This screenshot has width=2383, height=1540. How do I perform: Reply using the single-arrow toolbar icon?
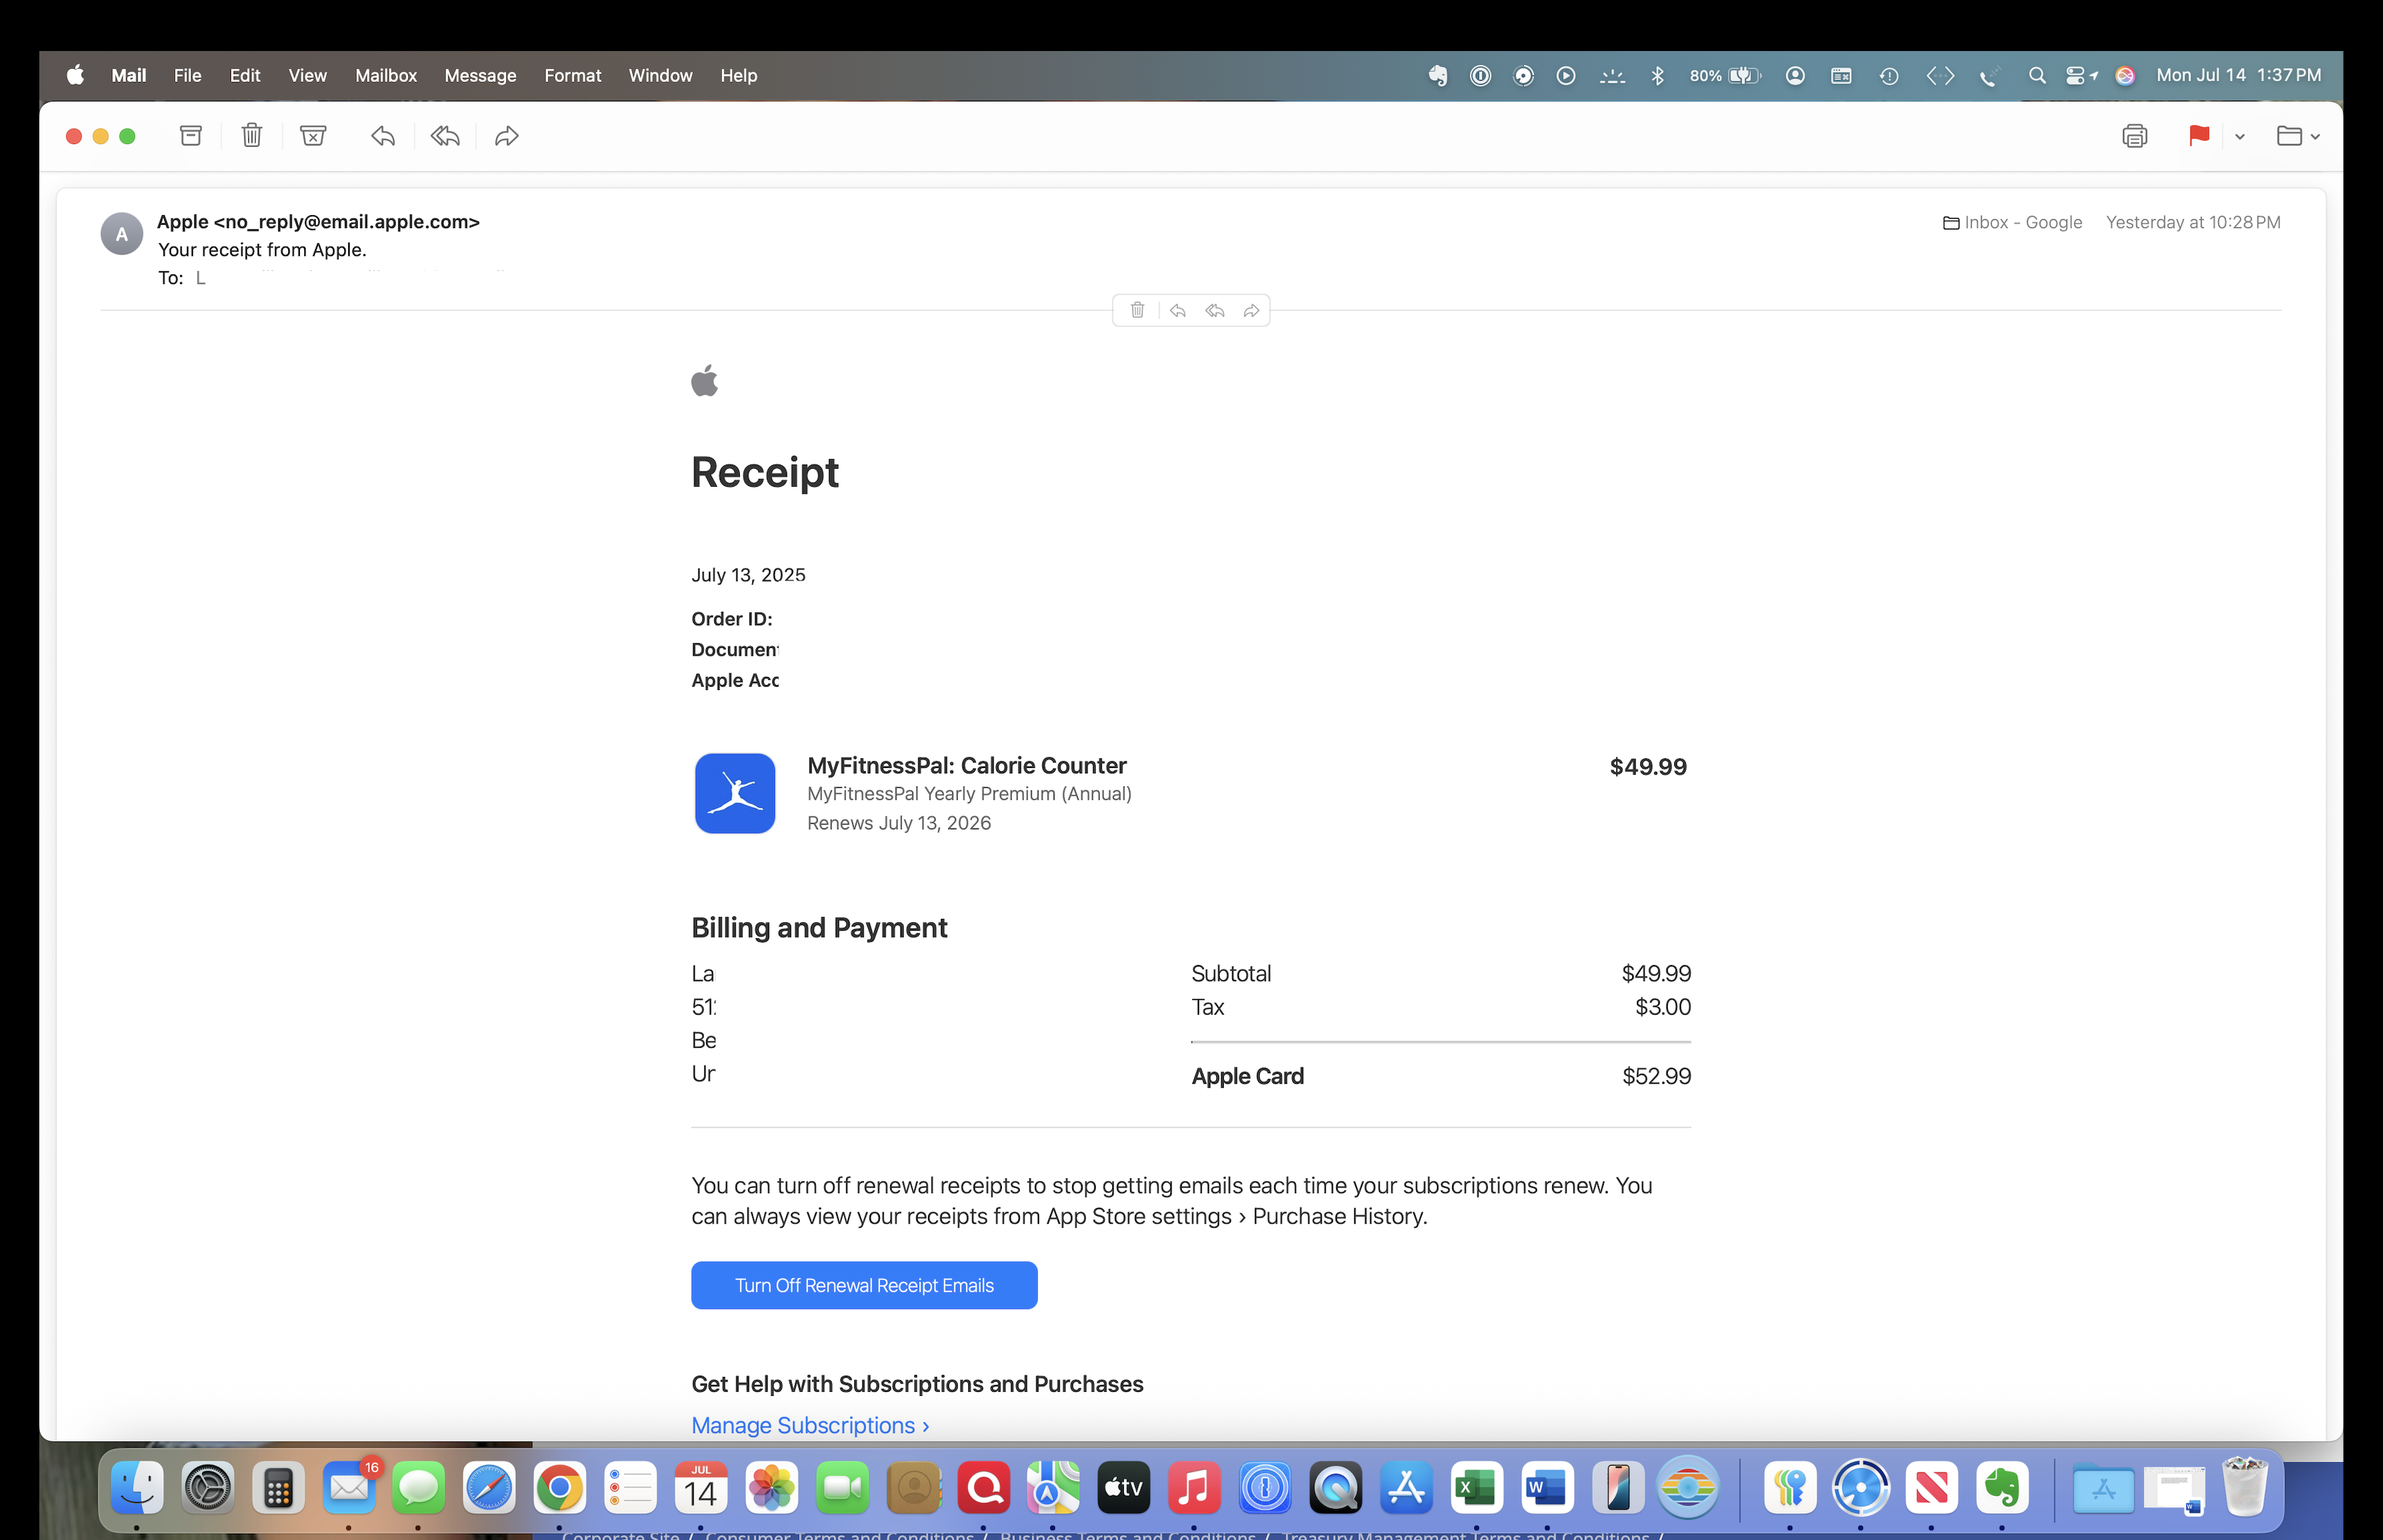pyautogui.click(x=383, y=136)
